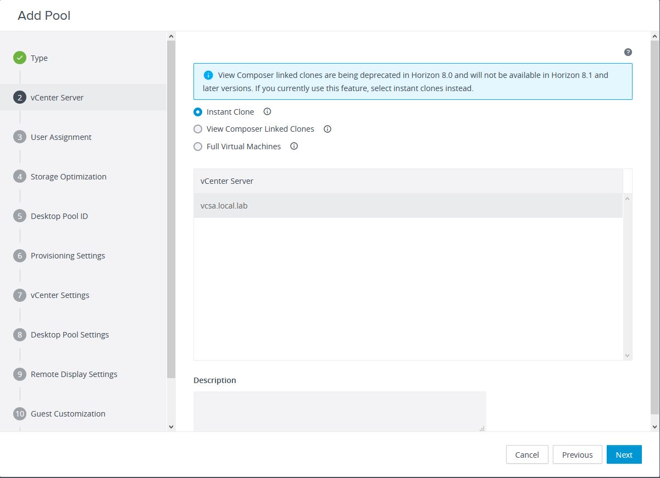Click the Previous button
This screenshot has width=660, height=478.
pyautogui.click(x=577, y=454)
